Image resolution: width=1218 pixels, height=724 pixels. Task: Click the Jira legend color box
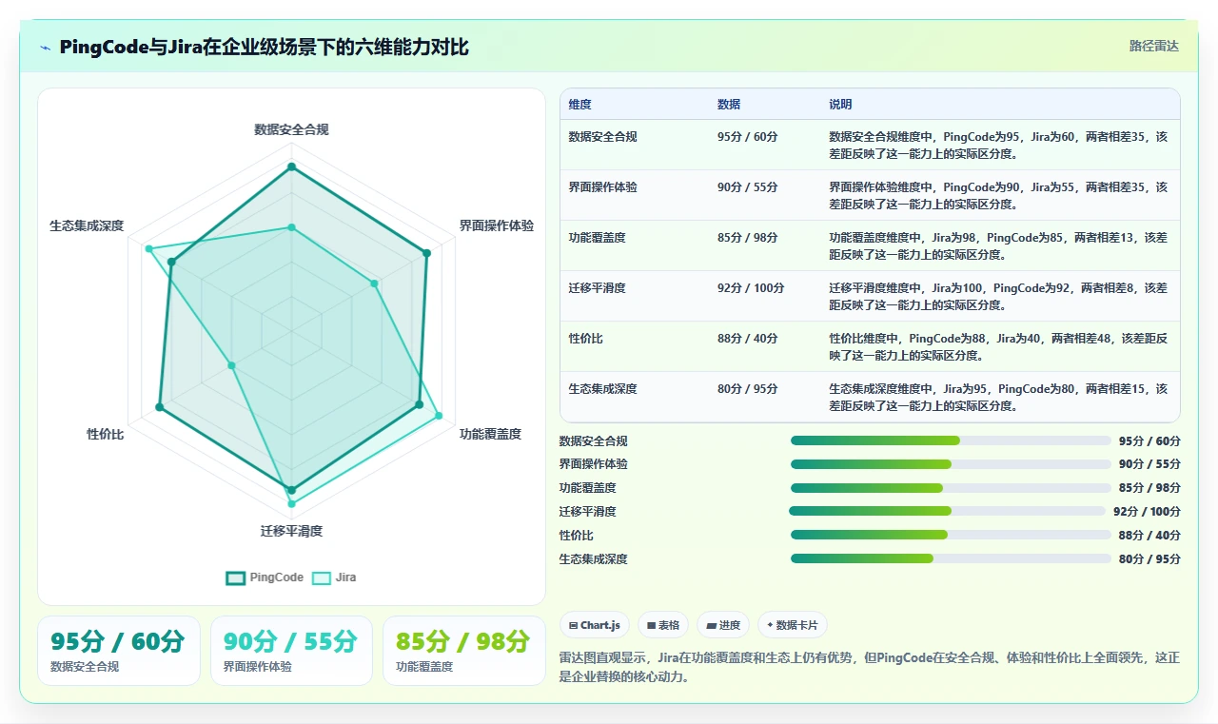[322, 577]
